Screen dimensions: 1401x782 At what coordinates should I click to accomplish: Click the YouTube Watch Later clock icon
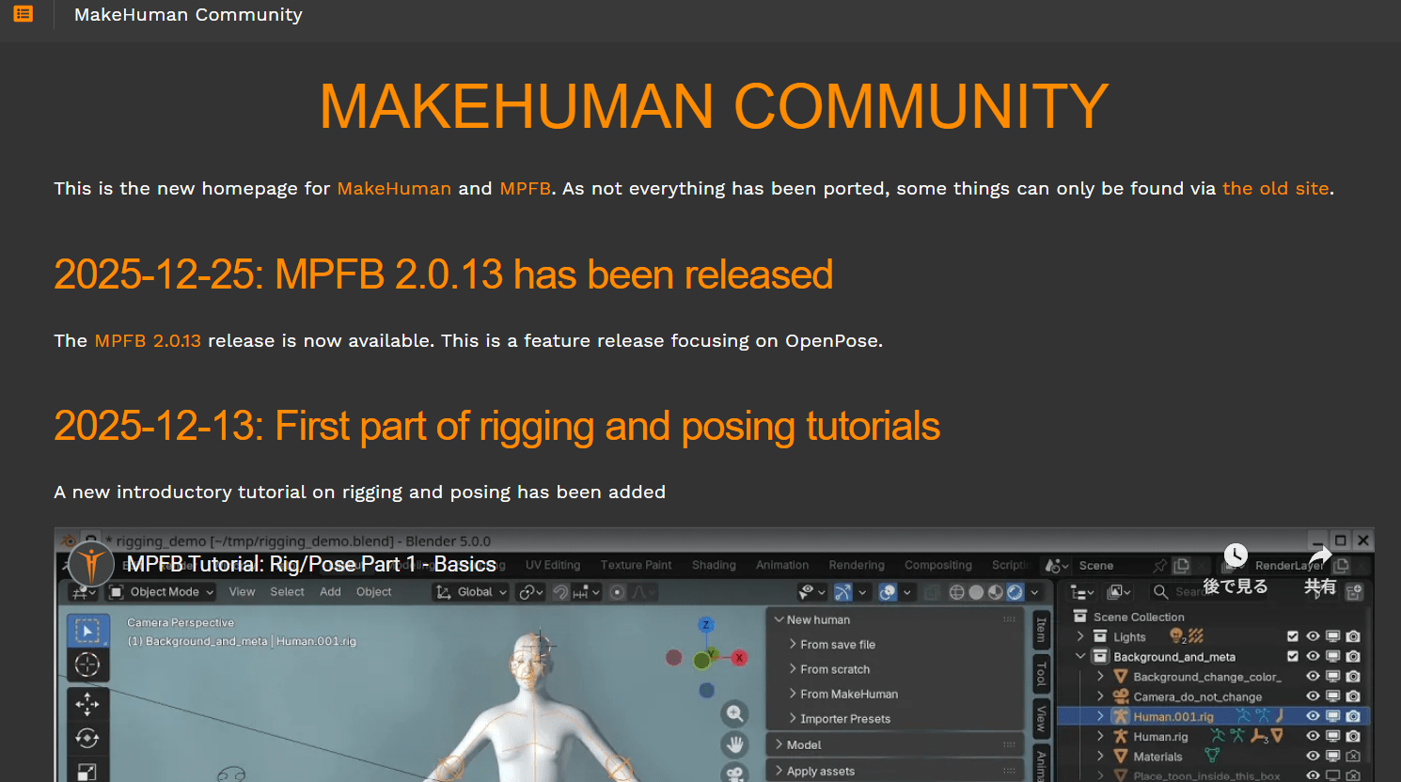[1236, 555]
